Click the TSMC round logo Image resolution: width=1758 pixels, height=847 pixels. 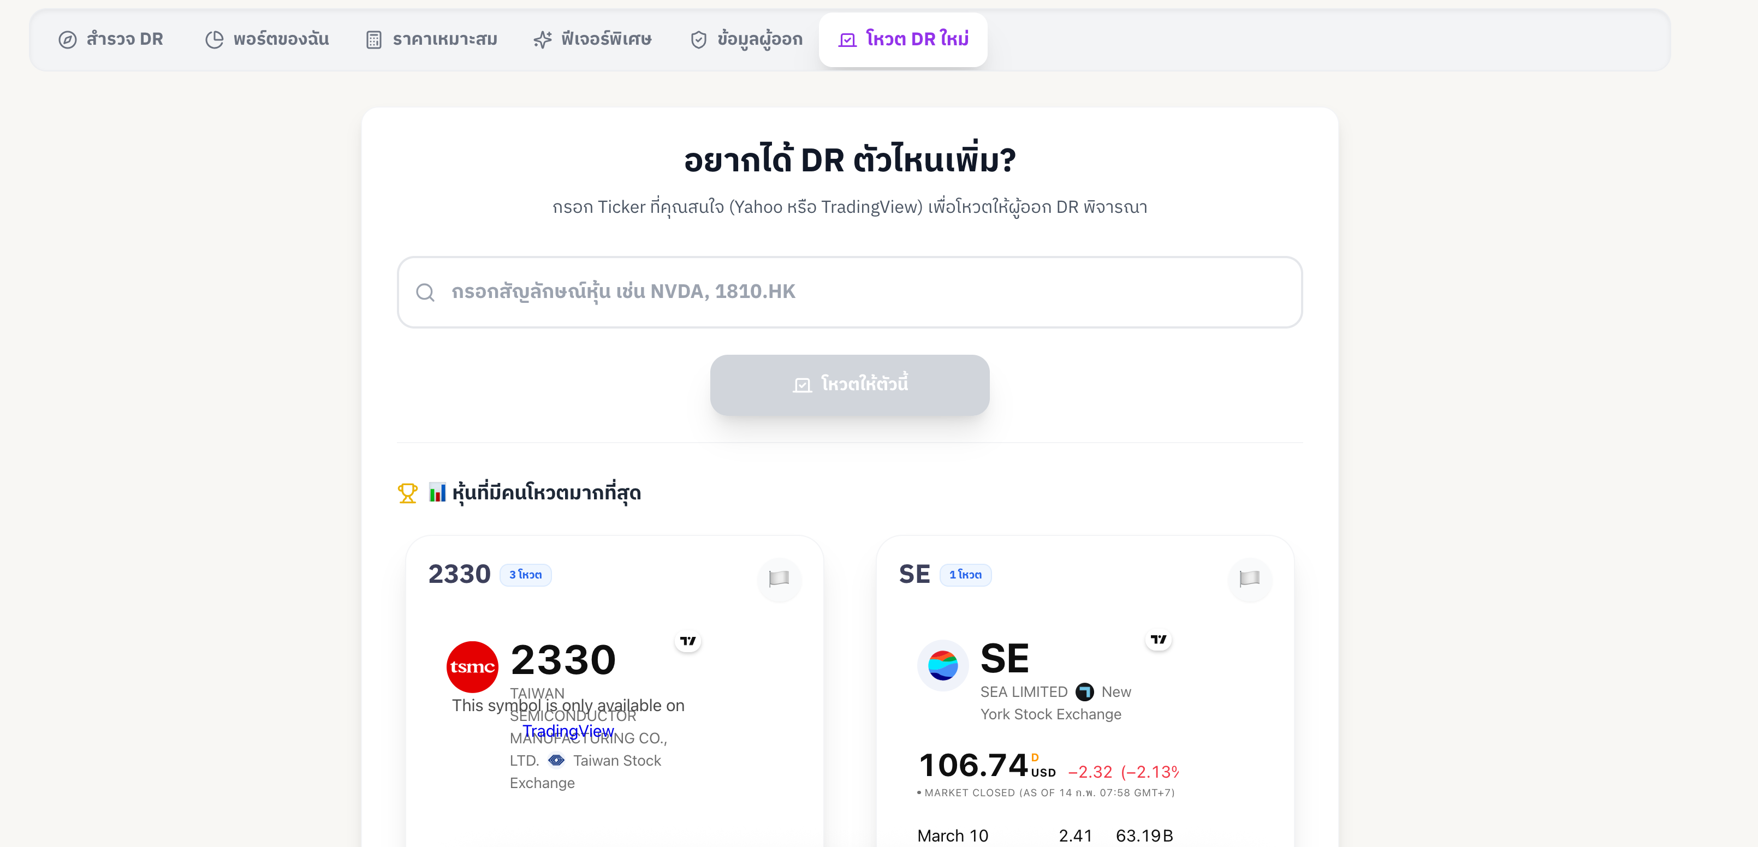click(472, 667)
